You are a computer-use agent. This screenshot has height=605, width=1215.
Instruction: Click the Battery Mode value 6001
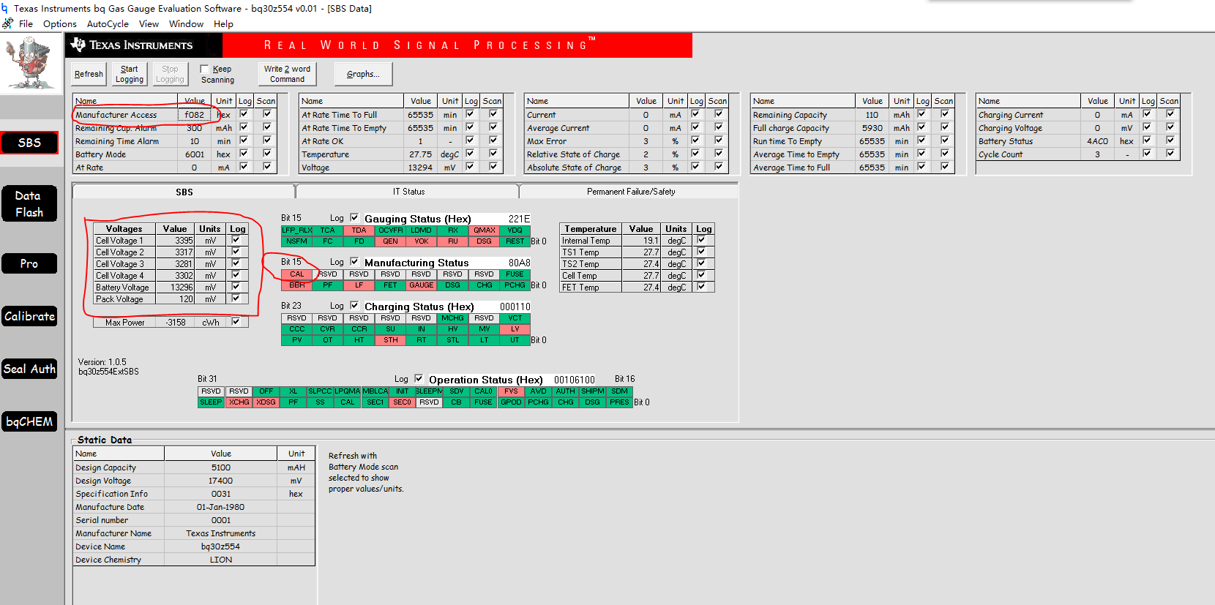195,154
